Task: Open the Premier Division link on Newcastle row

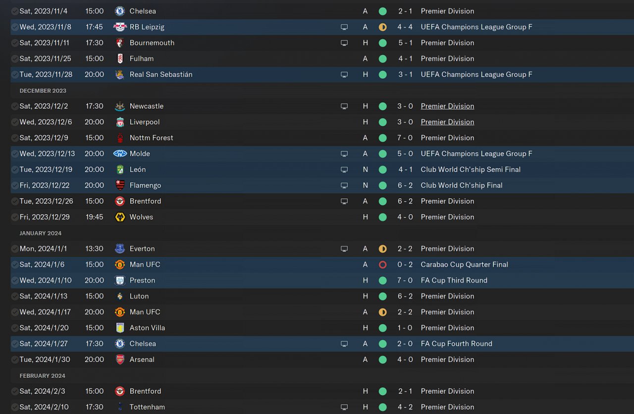Action: [x=447, y=106]
